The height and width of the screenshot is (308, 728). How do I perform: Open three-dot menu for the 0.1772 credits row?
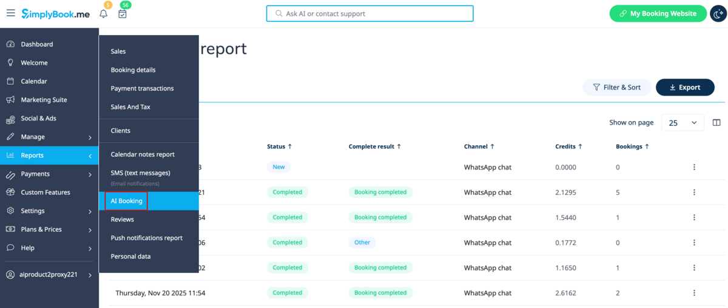point(694,242)
